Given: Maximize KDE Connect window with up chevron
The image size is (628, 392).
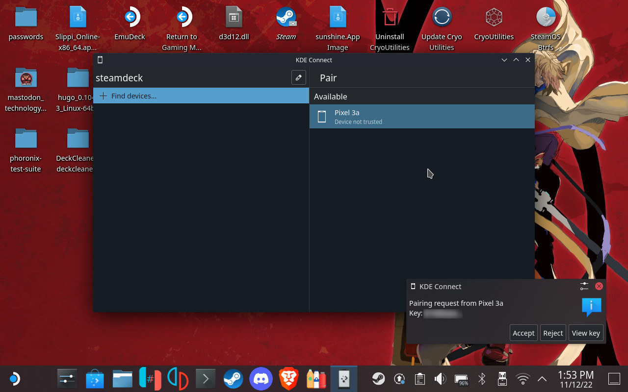Looking at the screenshot, I should tap(516, 60).
